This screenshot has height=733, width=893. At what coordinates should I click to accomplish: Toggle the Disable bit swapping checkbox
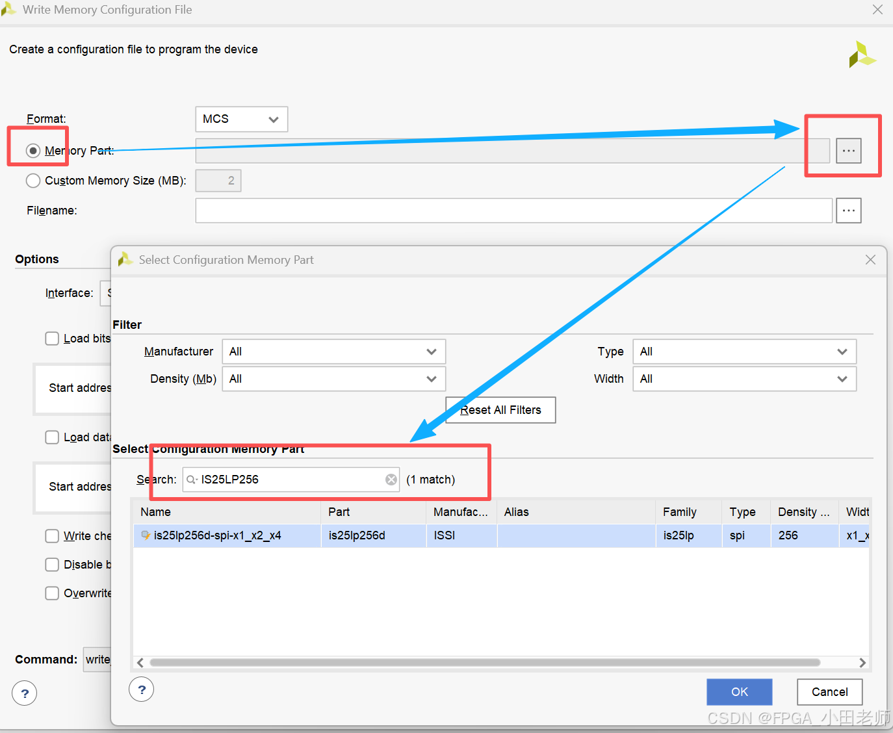52,565
